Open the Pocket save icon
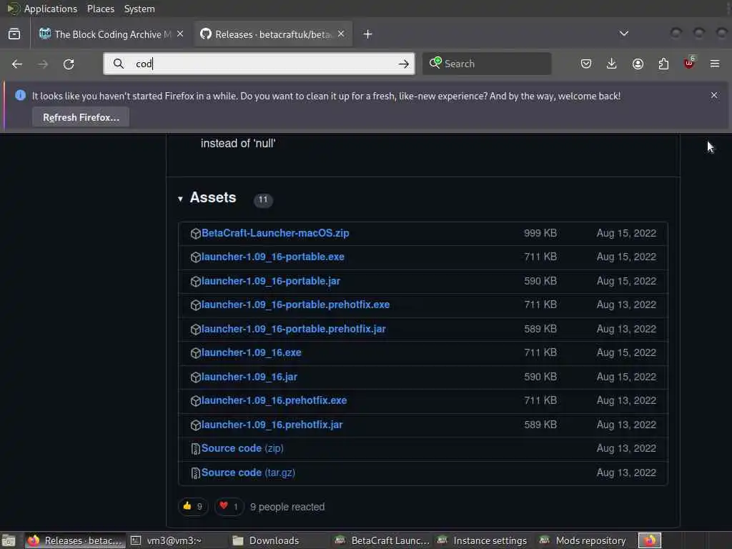This screenshot has width=732, height=549. [x=586, y=64]
